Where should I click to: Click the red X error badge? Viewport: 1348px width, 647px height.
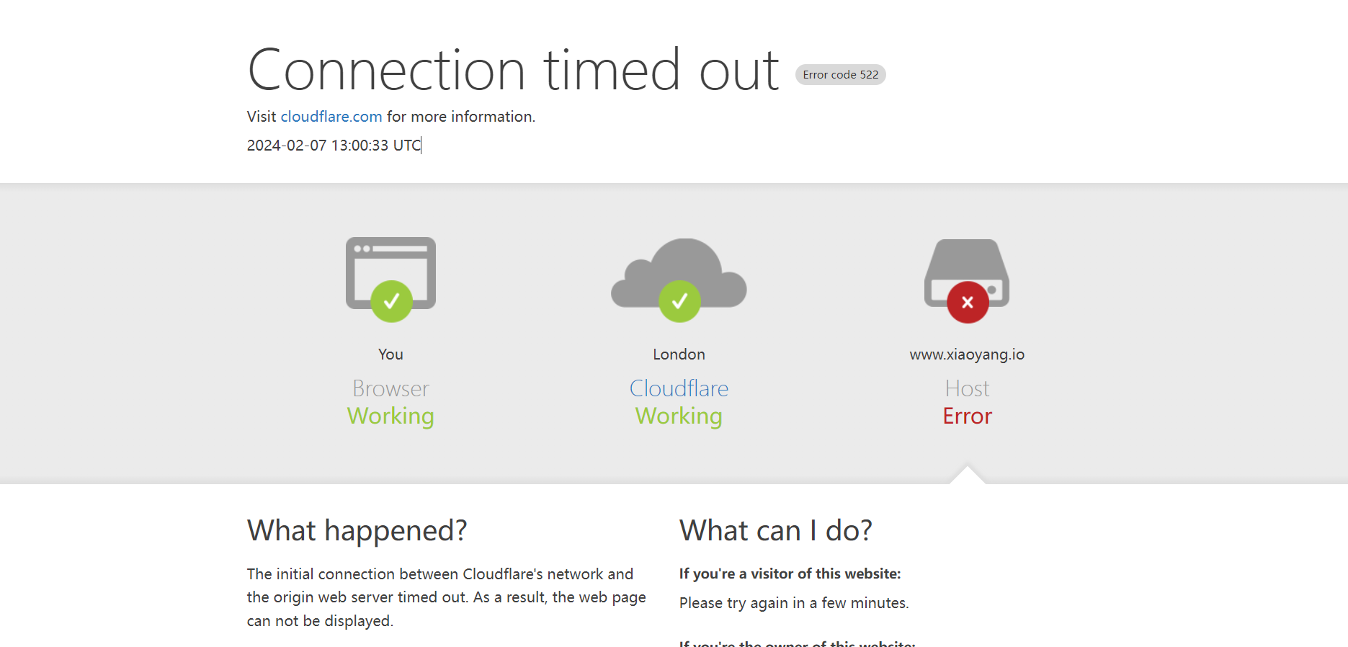click(x=968, y=302)
